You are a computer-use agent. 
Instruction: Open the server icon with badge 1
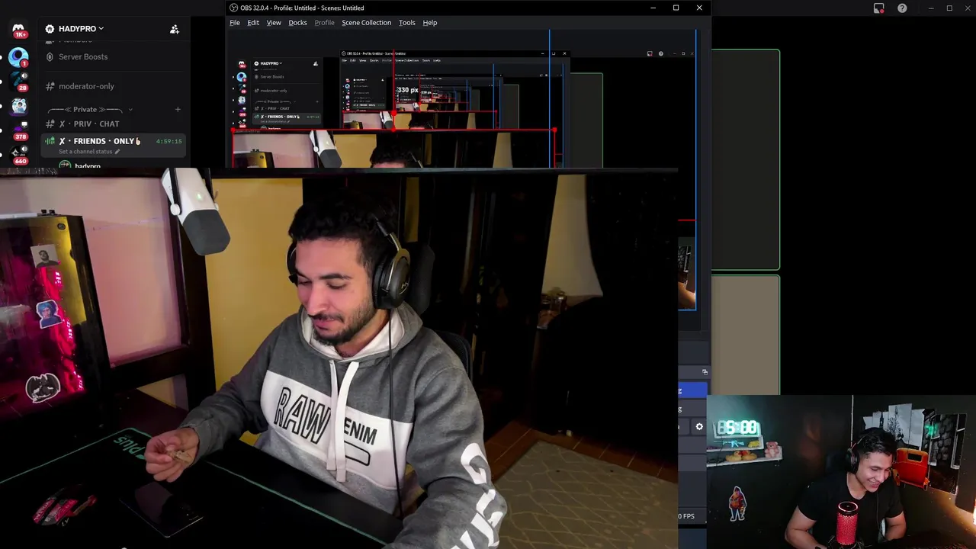click(18, 56)
